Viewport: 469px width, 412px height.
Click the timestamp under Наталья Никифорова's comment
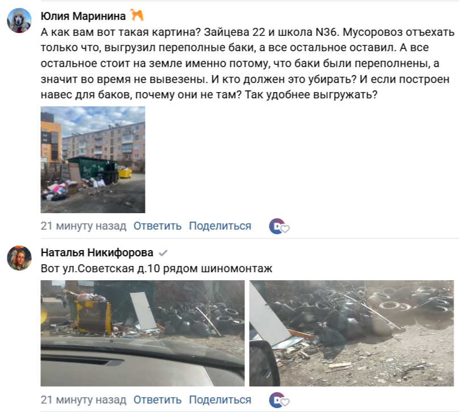click(84, 399)
